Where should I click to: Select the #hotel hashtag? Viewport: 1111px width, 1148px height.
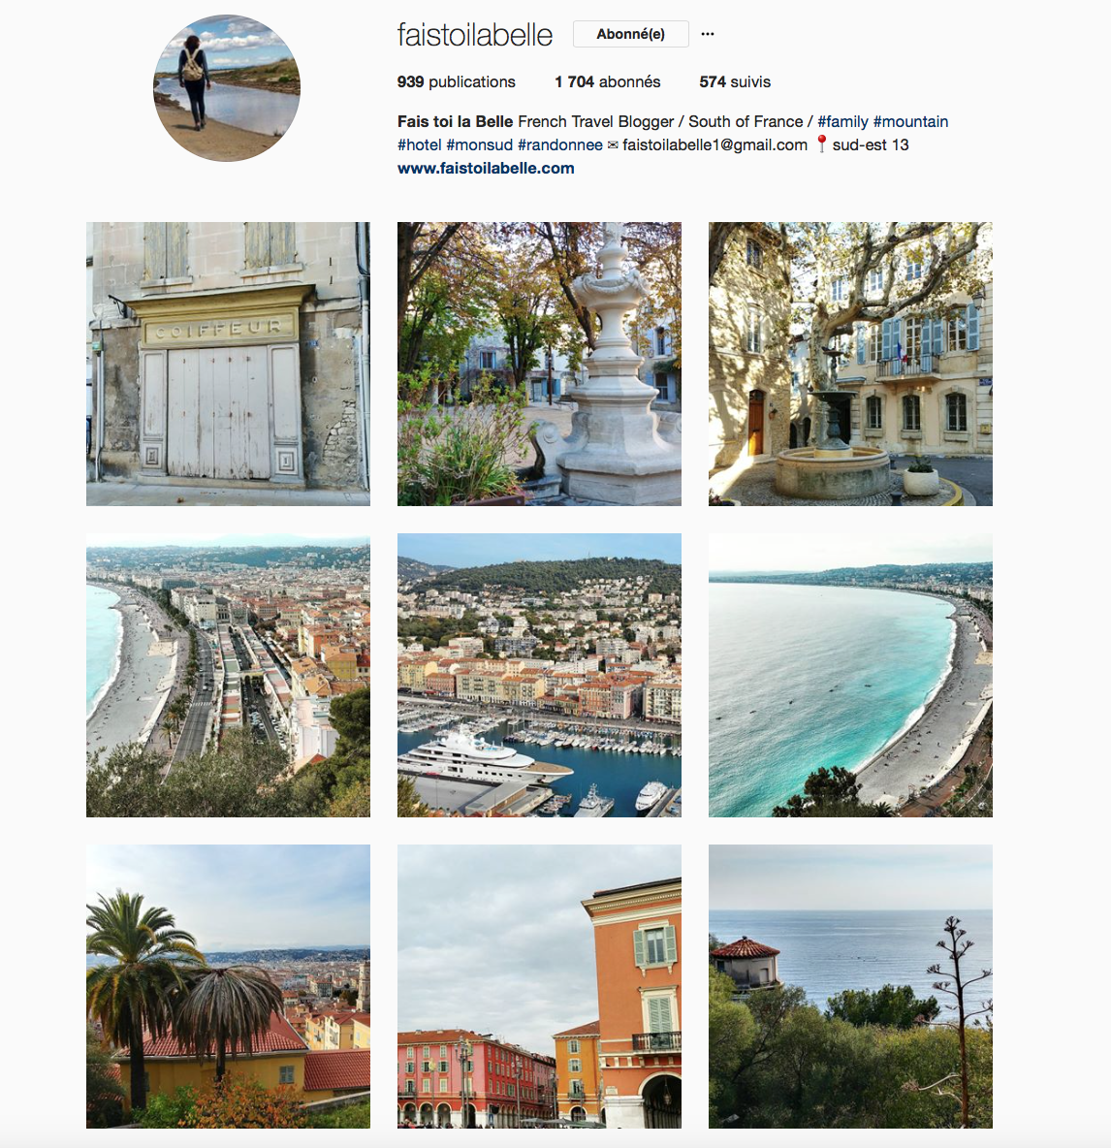tap(420, 145)
